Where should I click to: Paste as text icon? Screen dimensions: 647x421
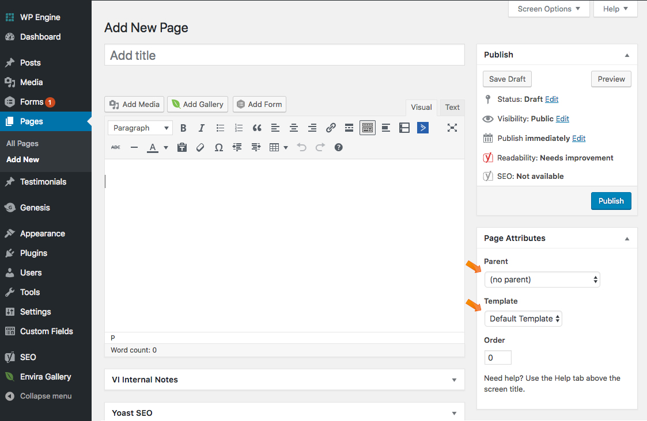pos(182,147)
